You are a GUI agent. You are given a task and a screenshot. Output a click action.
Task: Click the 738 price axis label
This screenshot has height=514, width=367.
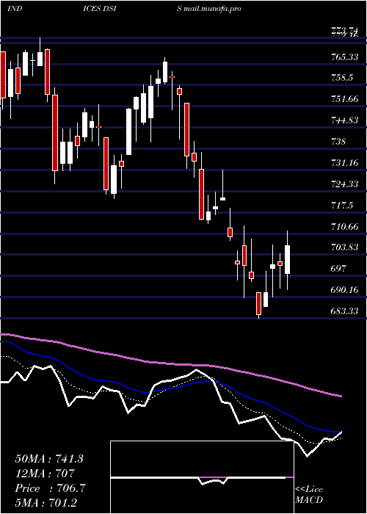338,141
